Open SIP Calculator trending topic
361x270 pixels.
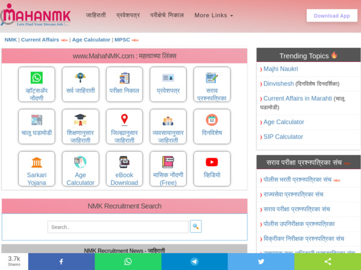point(283,137)
